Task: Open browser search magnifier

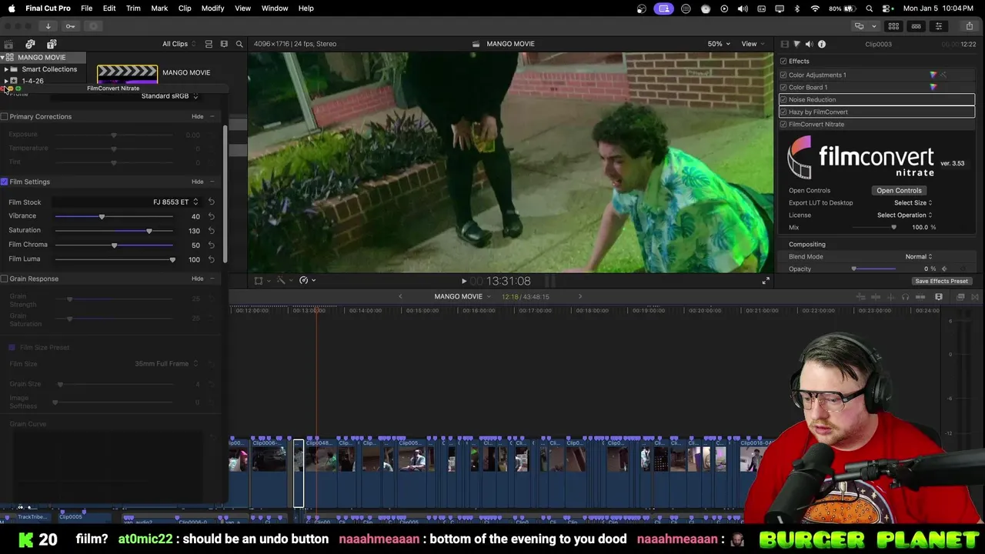Action: 239,44
